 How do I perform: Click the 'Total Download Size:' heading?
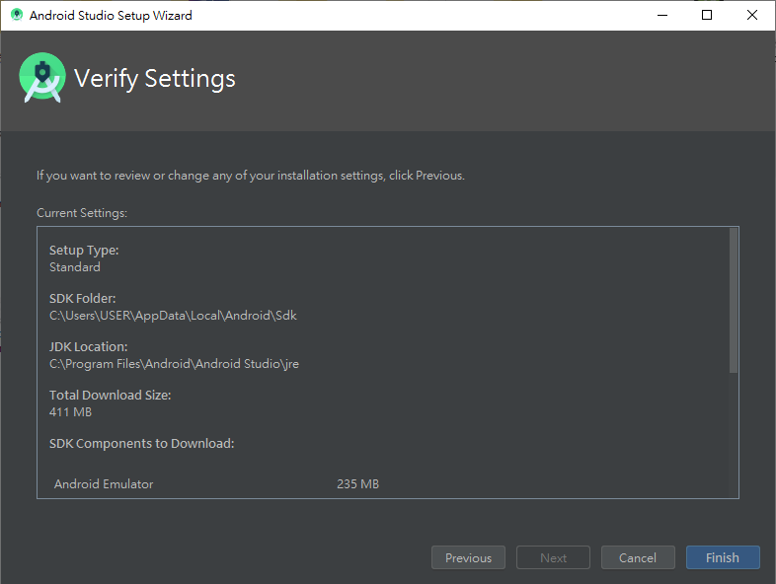(110, 396)
